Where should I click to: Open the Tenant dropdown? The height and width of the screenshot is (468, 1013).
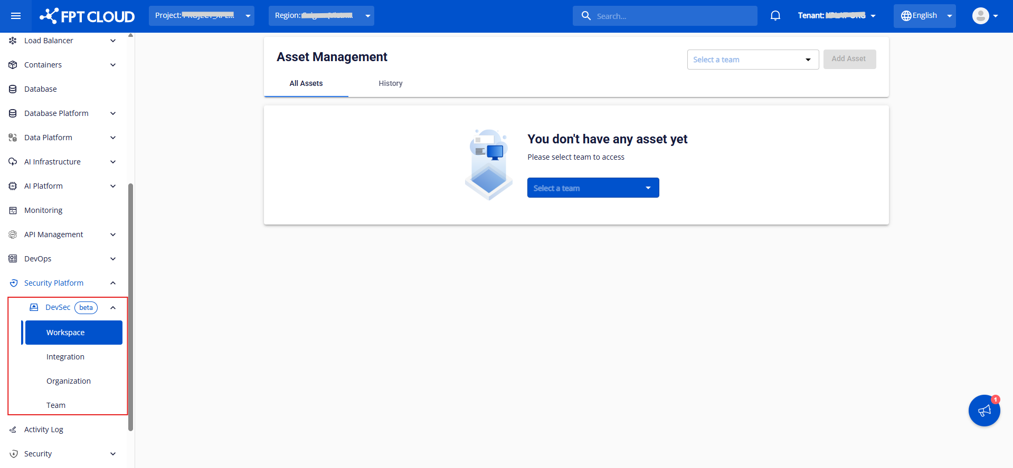click(x=837, y=16)
